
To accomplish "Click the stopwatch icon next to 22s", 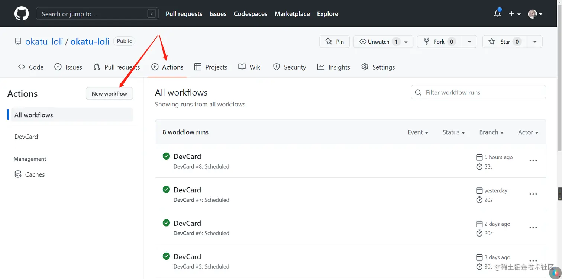I will point(479,166).
